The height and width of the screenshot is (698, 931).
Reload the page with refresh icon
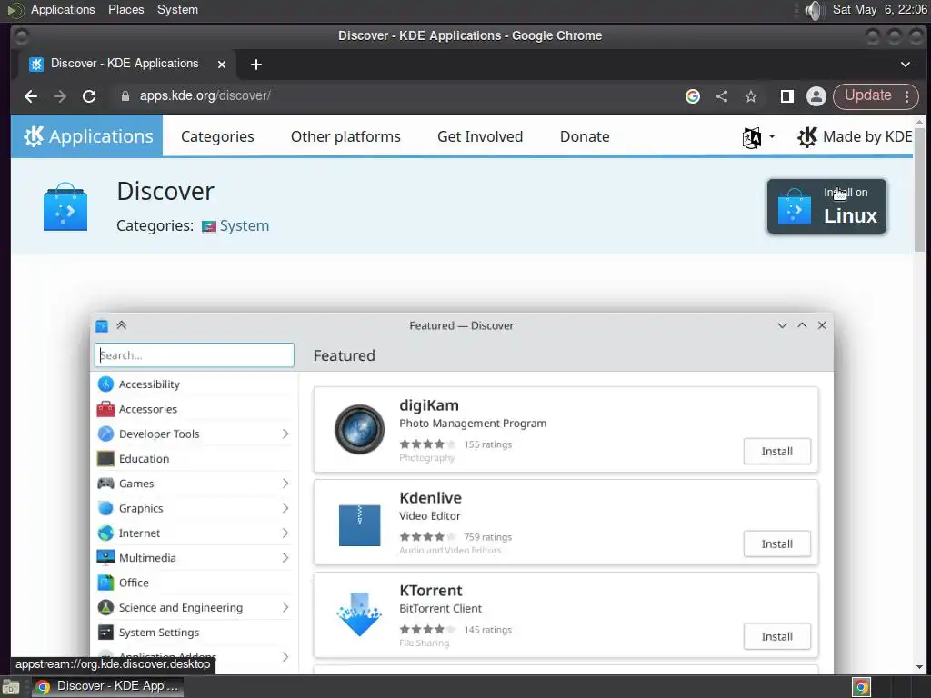click(x=89, y=96)
